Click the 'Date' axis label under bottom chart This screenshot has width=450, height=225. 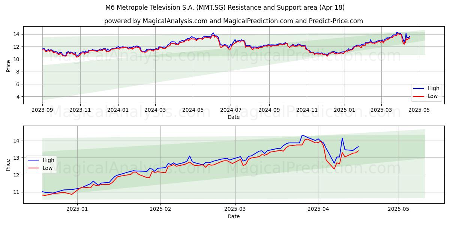233,217
